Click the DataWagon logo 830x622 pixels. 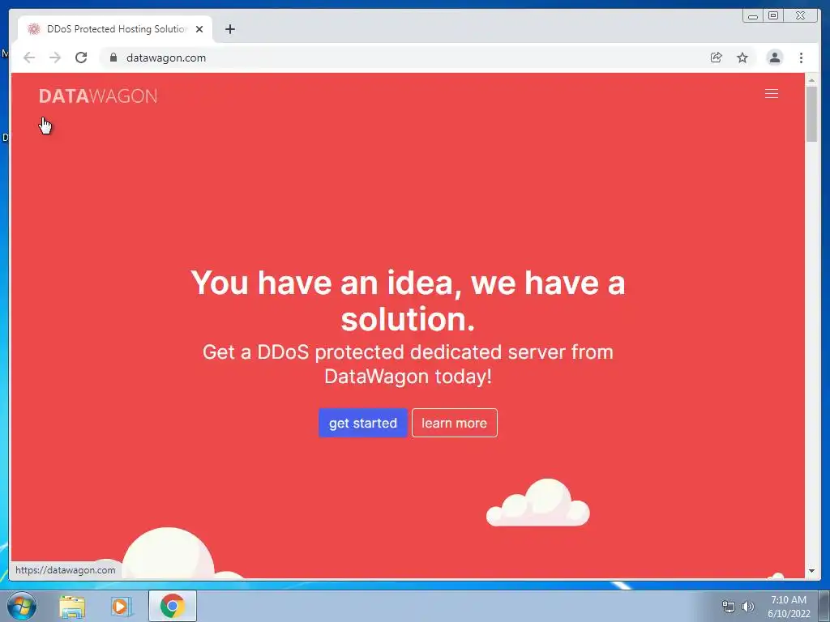point(98,96)
